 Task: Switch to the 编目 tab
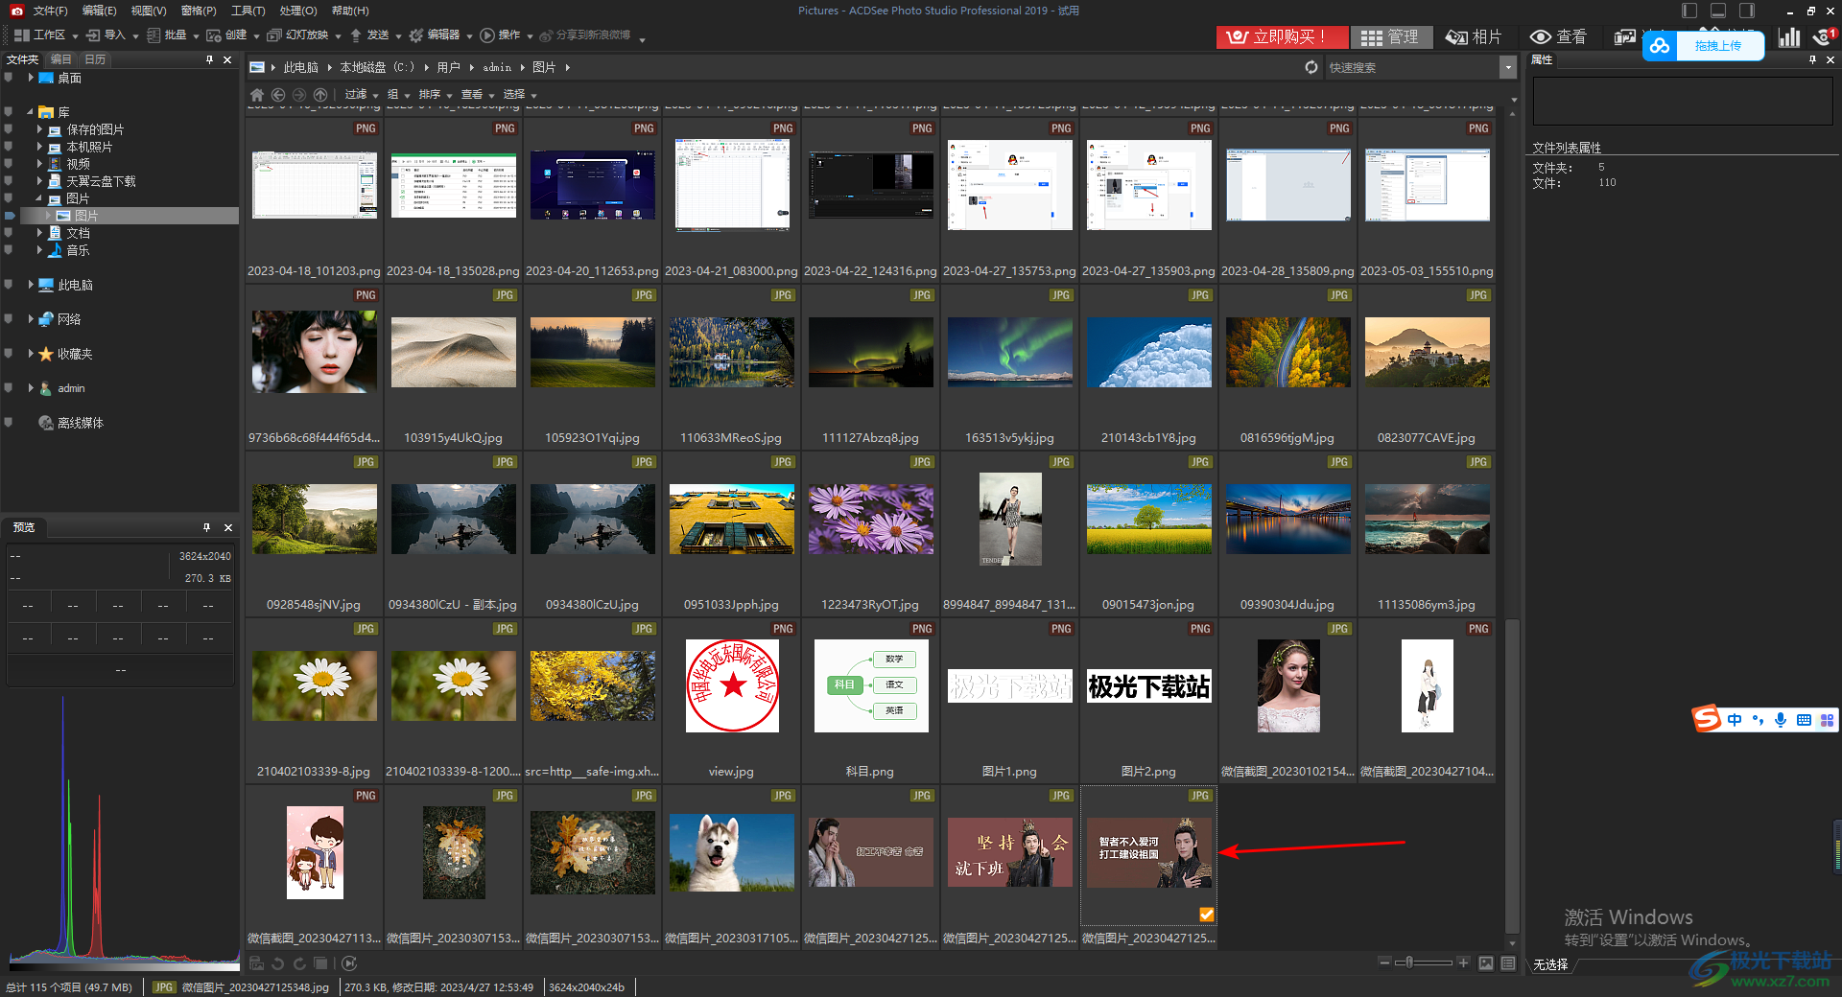61,59
